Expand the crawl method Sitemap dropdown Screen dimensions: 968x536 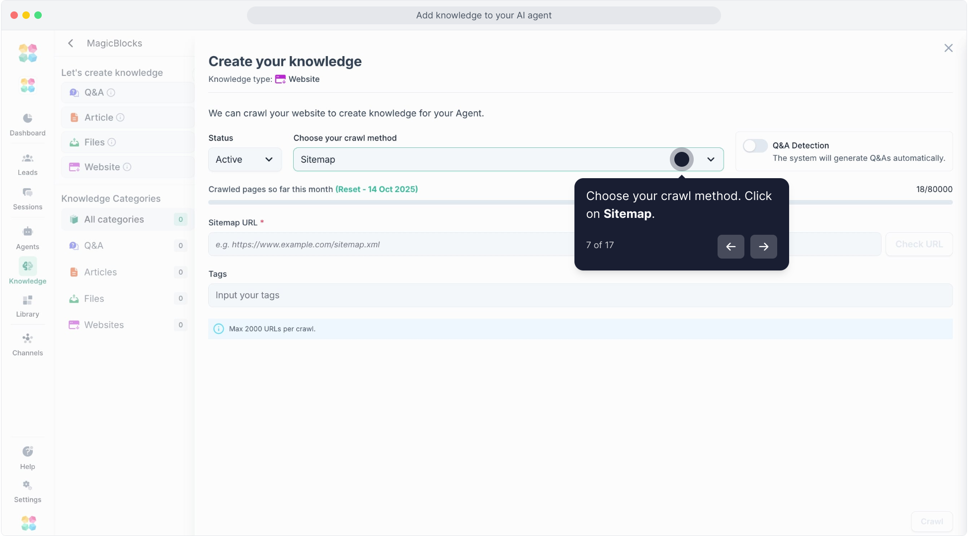click(710, 160)
